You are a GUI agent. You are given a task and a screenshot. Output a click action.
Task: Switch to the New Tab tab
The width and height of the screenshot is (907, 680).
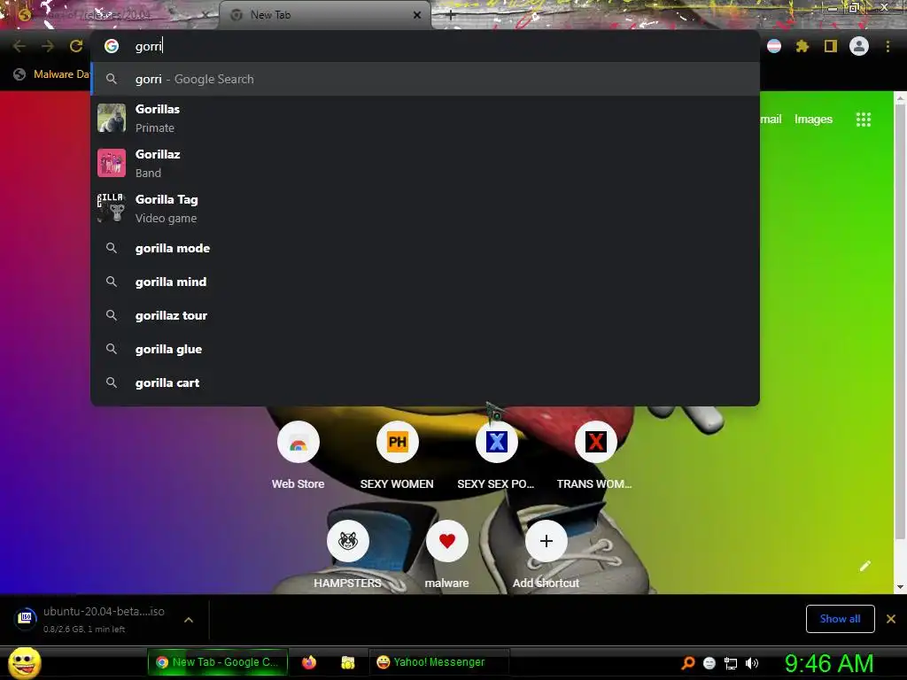pyautogui.click(x=325, y=15)
